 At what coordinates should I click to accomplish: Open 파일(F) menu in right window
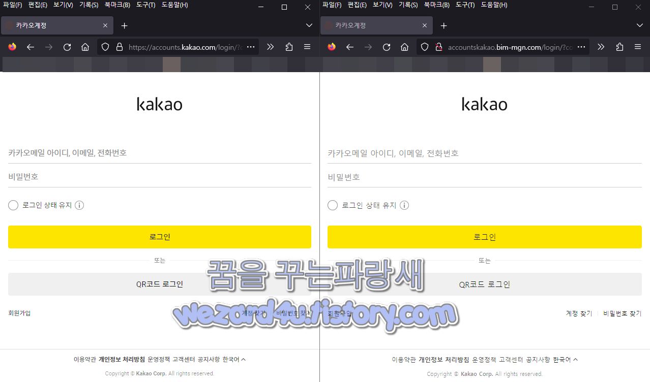click(x=332, y=5)
